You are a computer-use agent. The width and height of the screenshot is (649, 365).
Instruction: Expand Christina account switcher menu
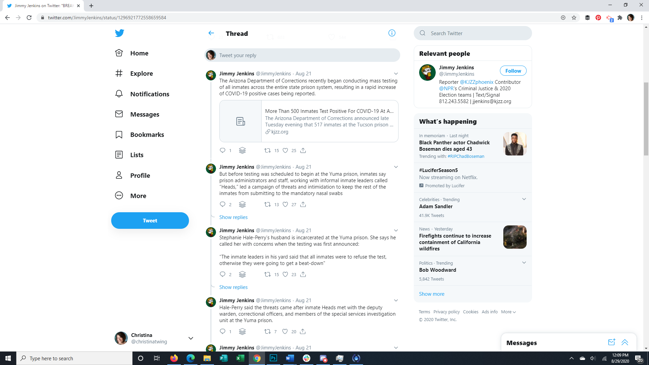coord(191,338)
